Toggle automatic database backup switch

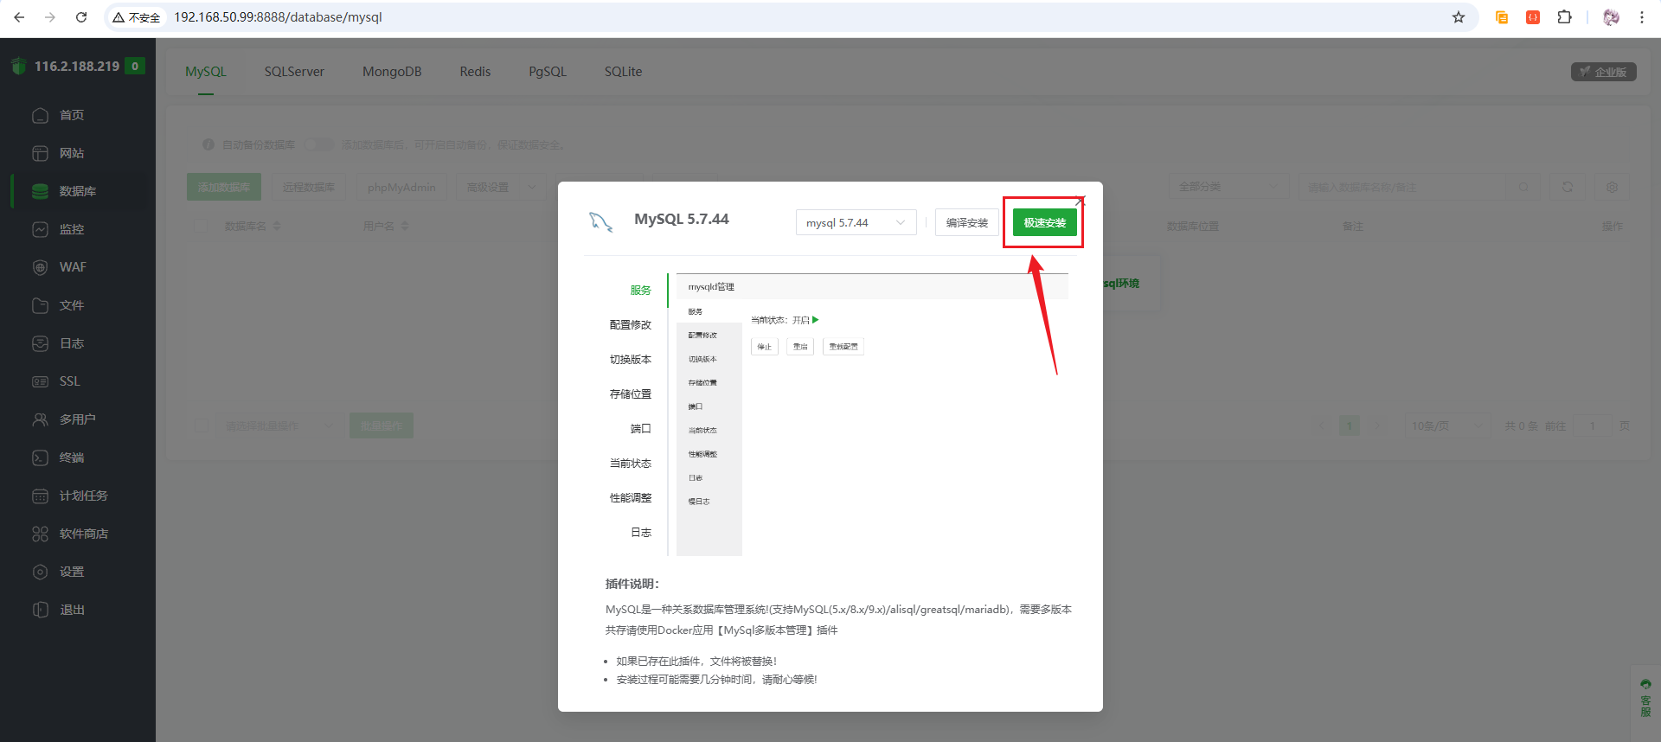318,144
